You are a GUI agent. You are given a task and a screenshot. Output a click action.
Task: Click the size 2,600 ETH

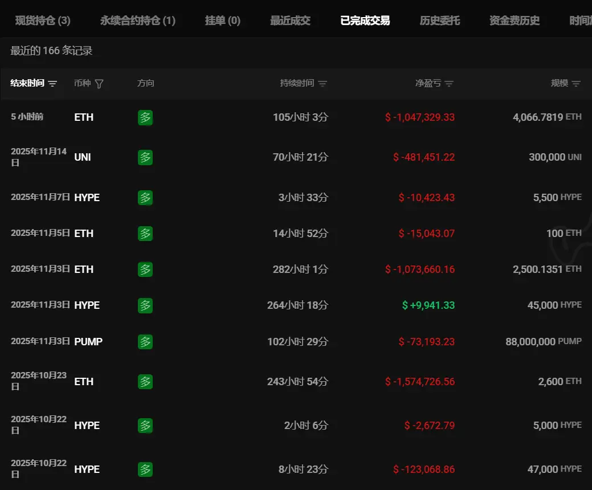(560, 382)
